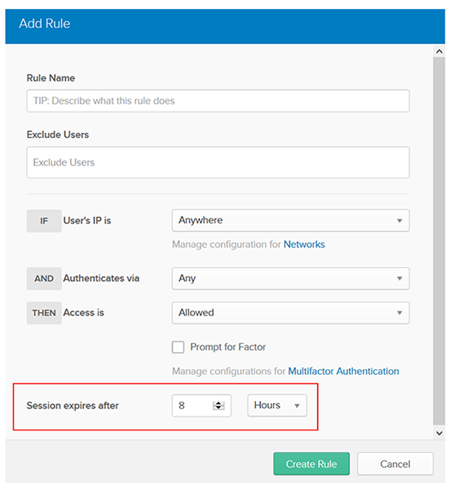450x489 pixels.
Task: Focus the Exclude Users field
Action: pyautogui.click(x=218, y=162)
